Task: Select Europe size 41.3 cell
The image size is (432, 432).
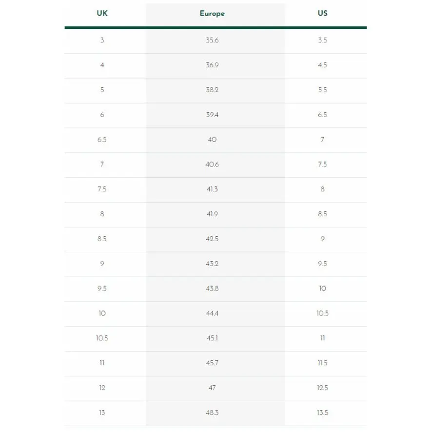Action: click(212, 189)
